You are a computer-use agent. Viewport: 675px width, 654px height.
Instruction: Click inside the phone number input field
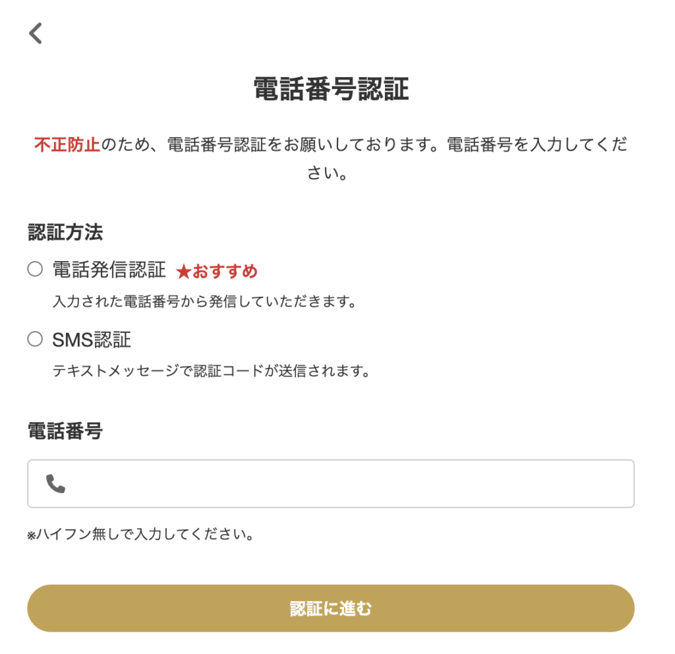click(x=330, y=483)
